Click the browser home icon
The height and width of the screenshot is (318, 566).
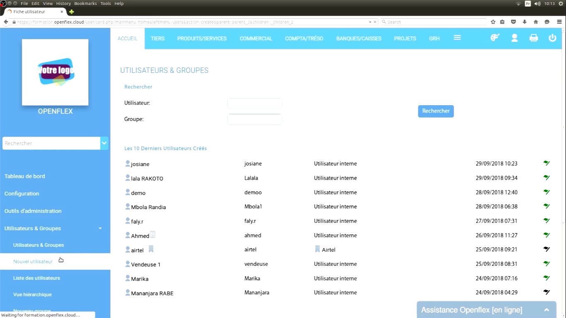[x=536, y=22]
